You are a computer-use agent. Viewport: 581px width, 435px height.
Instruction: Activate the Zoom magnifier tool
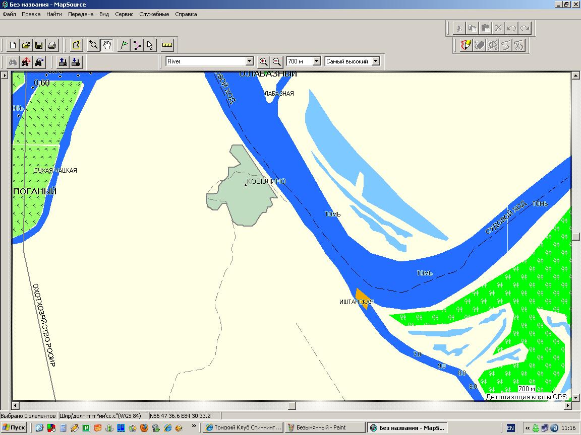[93, 45]
